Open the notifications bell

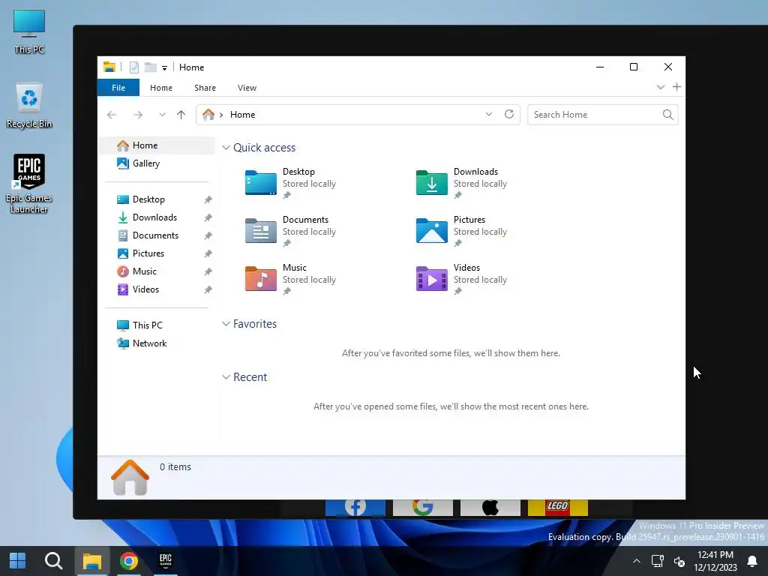(751, 561)
